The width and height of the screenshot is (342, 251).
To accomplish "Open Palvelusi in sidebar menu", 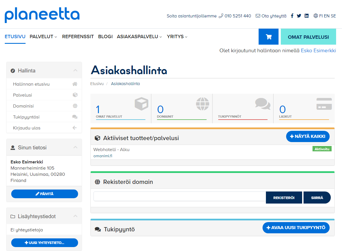I will pyautogui.click(x=44, y=95).
